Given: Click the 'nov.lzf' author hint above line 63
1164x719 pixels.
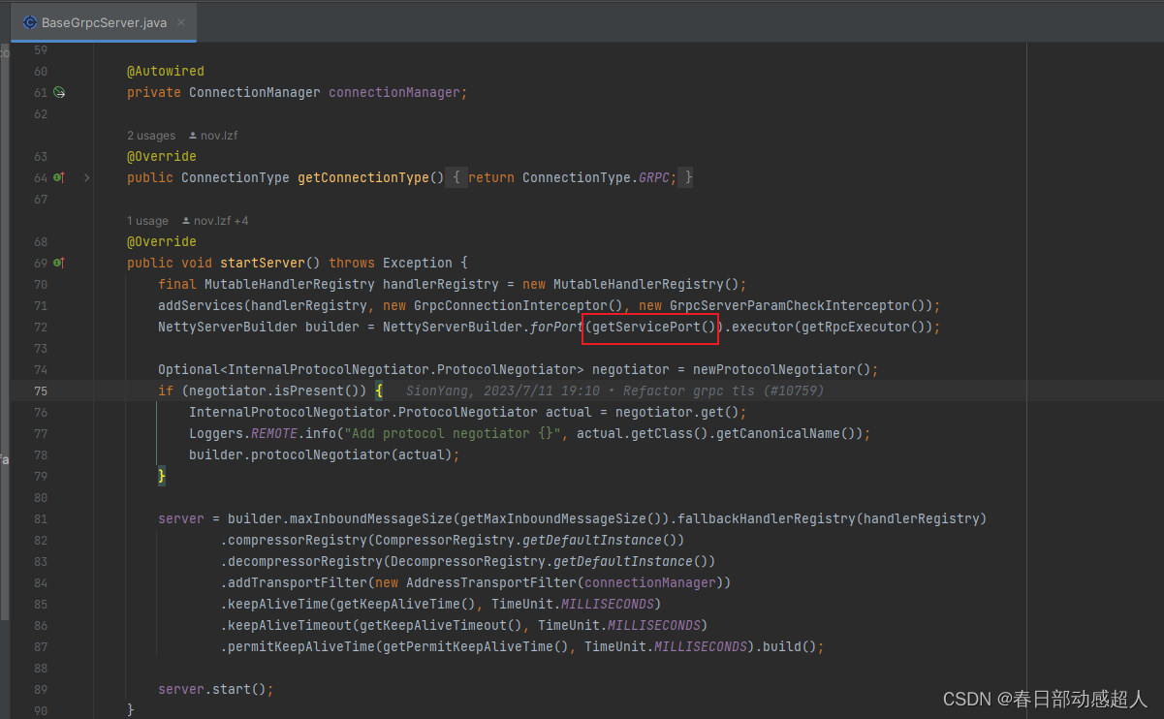Looking at the screenshot, I should [x=212, y=136].
